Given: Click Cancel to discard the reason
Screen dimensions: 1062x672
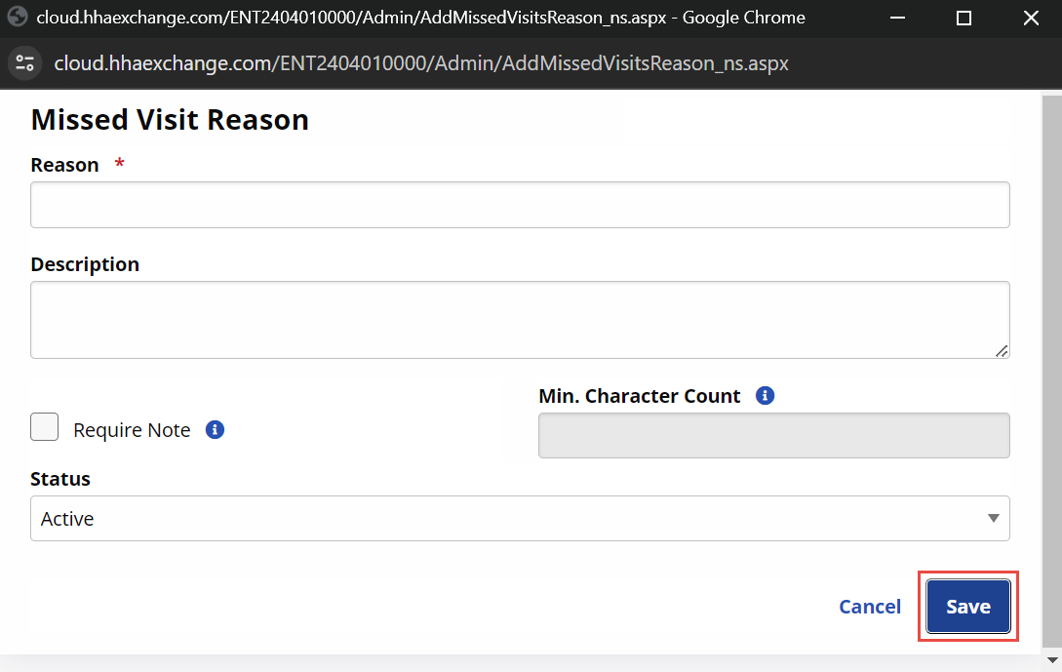Looking at the screenshot, I should [870, 607].
